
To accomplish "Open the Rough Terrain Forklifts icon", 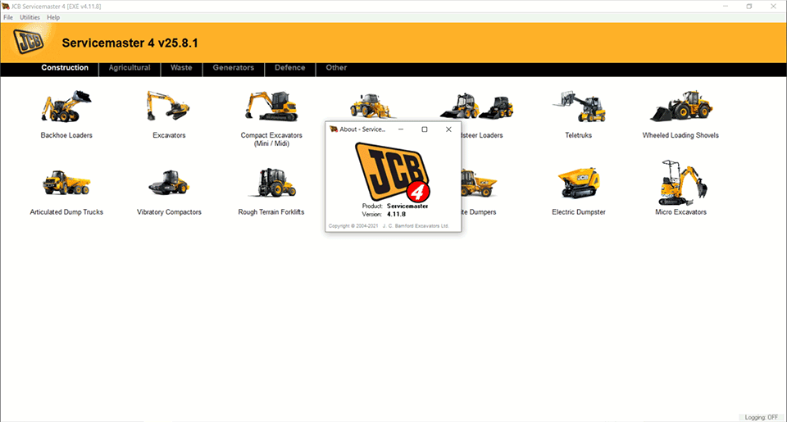I will [x=271, y=182].
